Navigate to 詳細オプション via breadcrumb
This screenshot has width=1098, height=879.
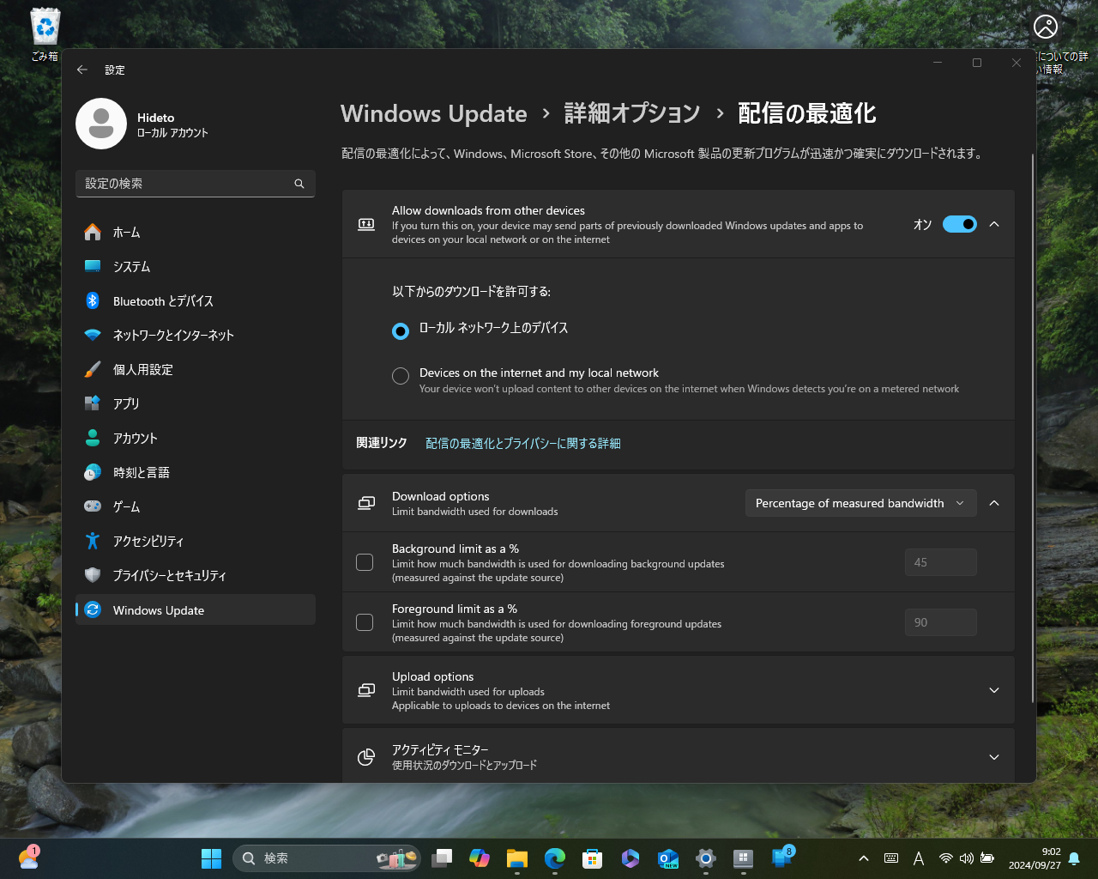(632, 112)
